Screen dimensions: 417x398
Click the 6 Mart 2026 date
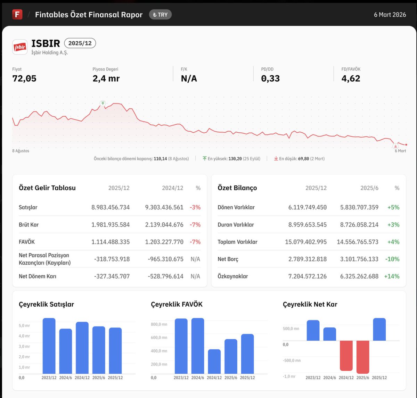coord(390,15)
